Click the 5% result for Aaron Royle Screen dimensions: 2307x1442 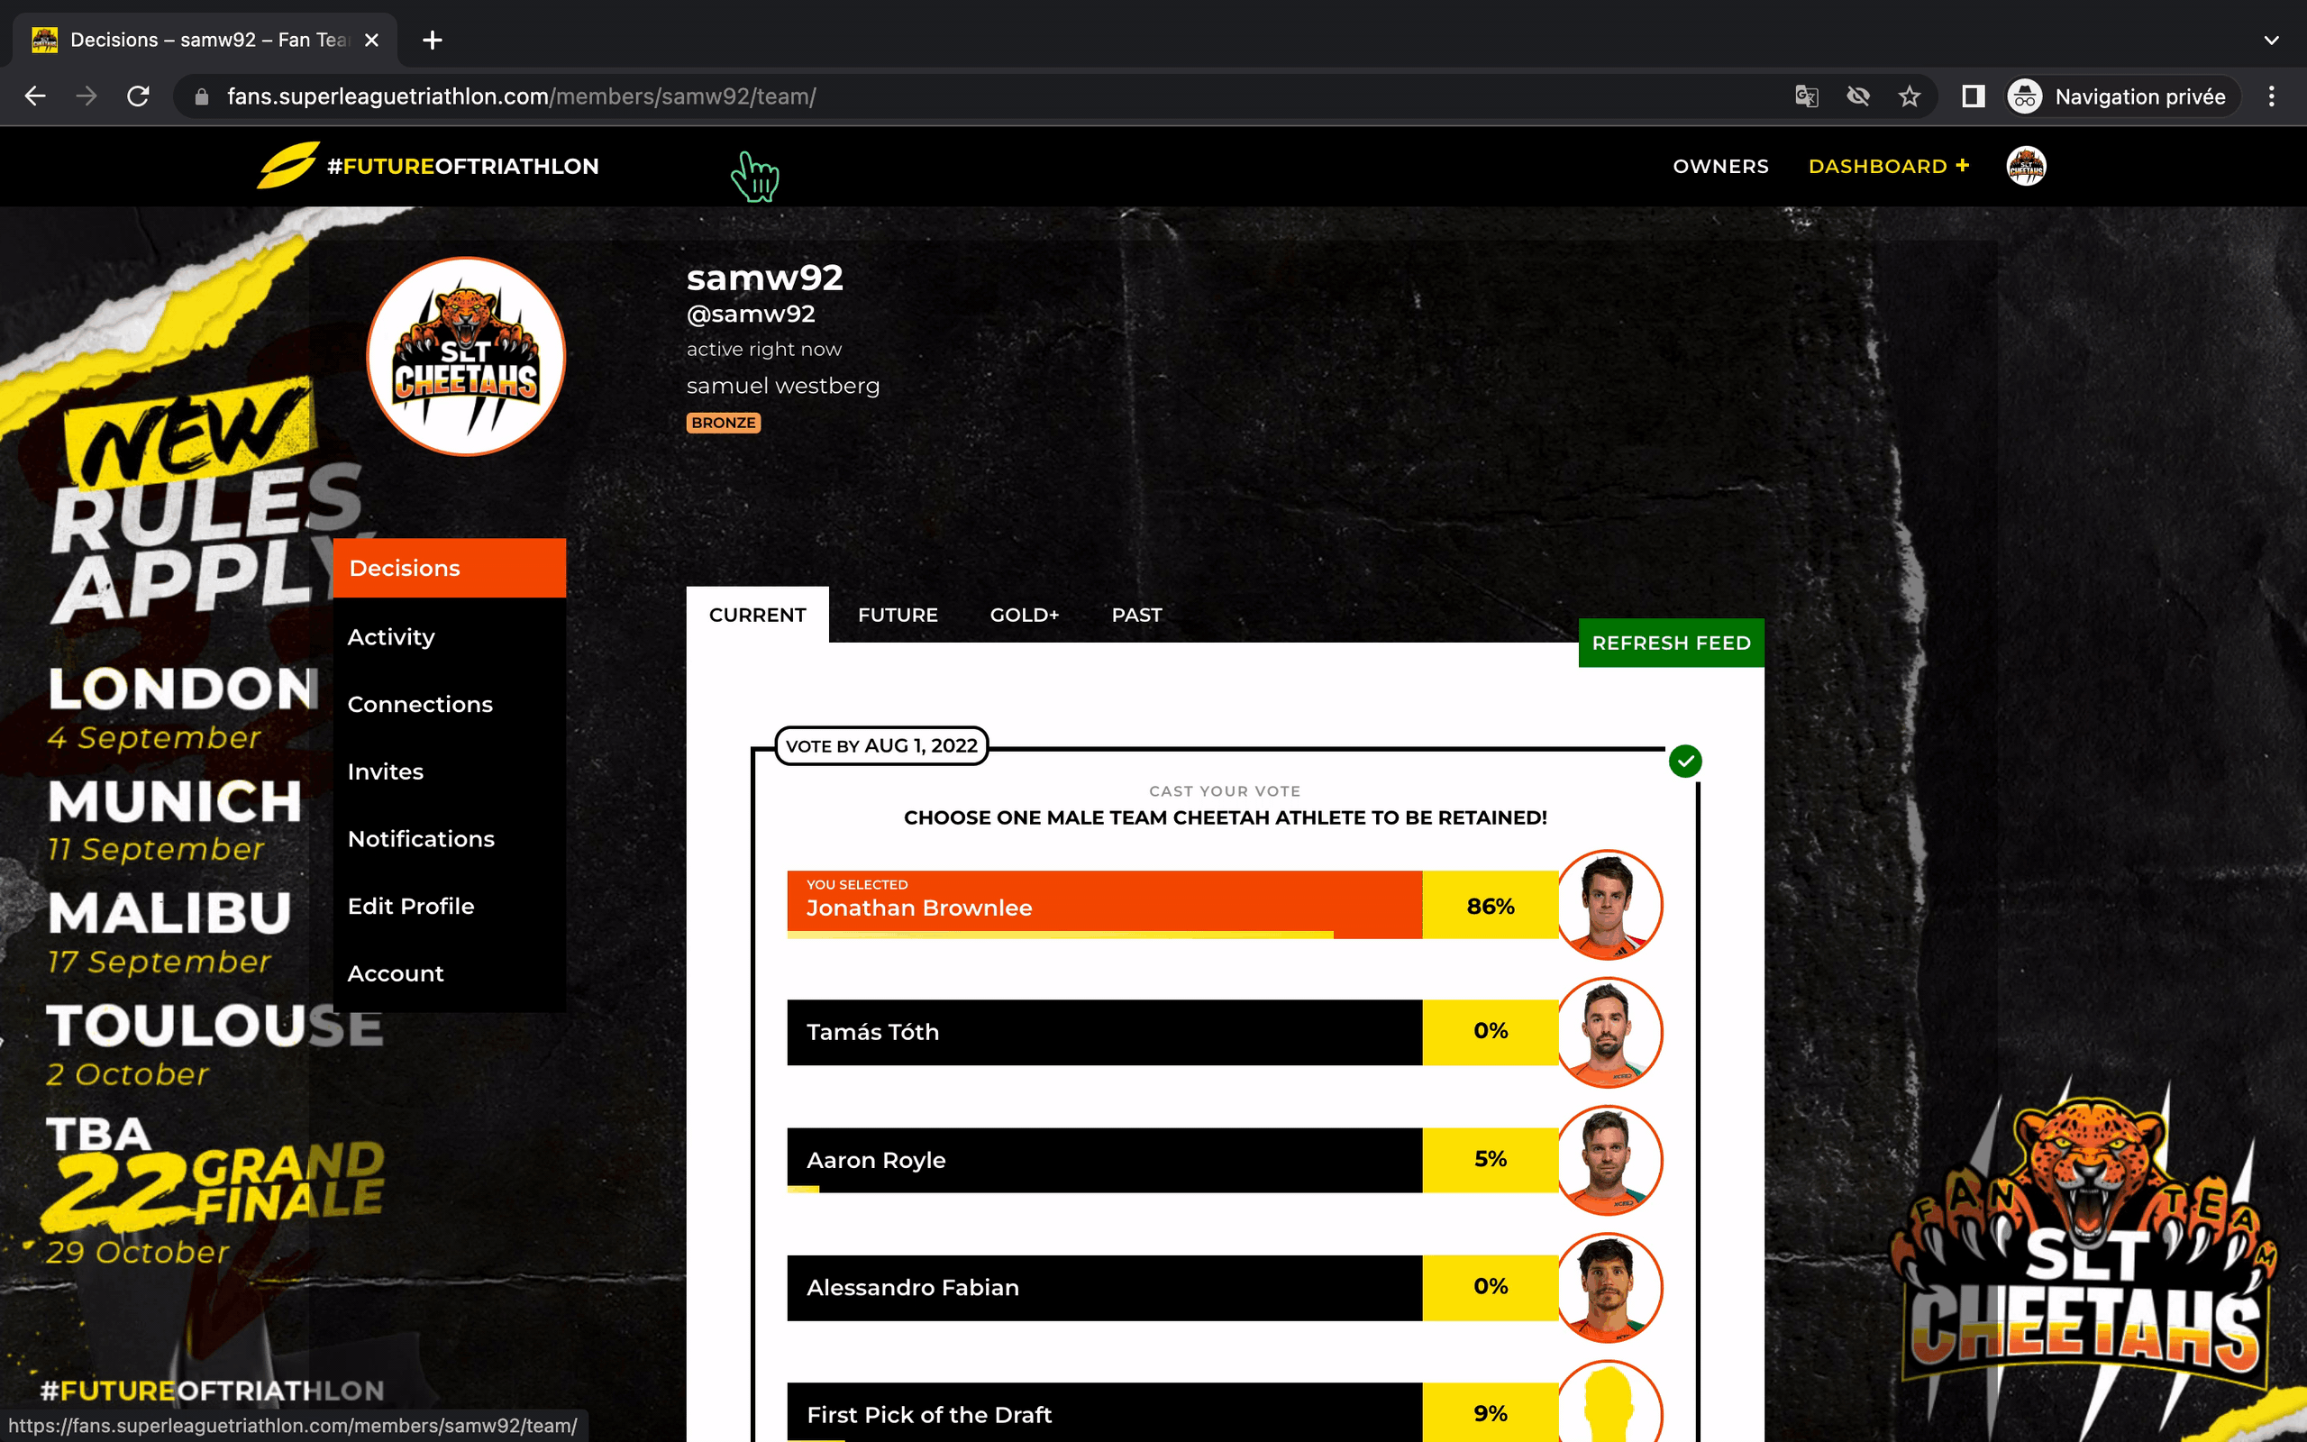[1490, 1160]
